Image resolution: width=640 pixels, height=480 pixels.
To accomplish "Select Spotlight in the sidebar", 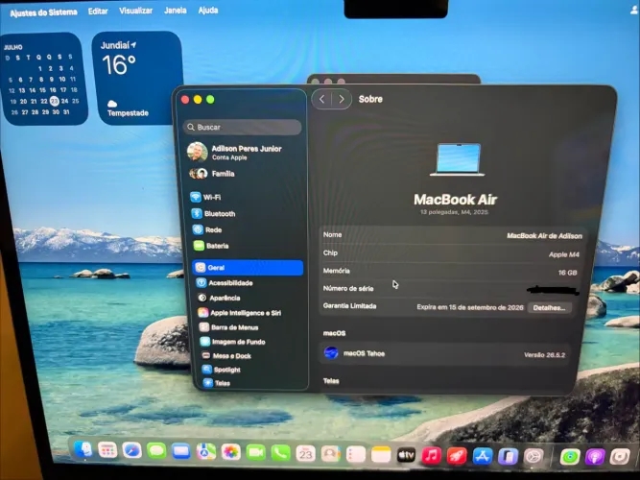I will [222, 370].
